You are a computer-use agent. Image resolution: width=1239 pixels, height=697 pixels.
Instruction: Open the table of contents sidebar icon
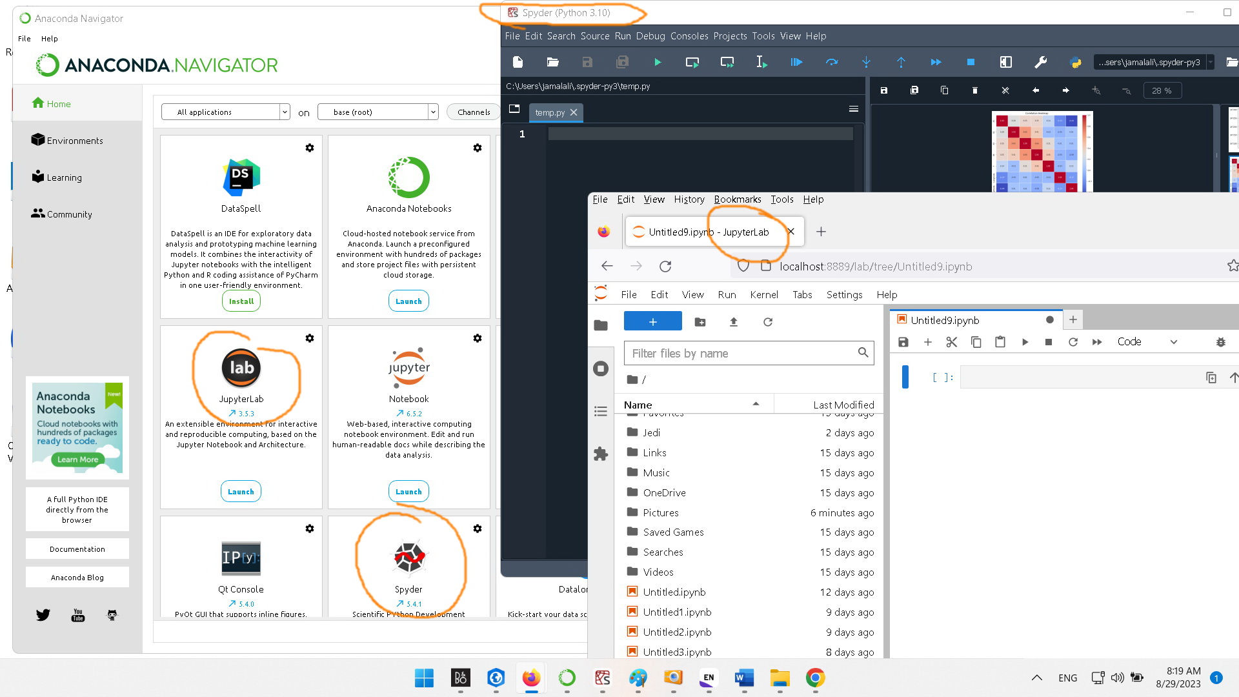(601, 411)
